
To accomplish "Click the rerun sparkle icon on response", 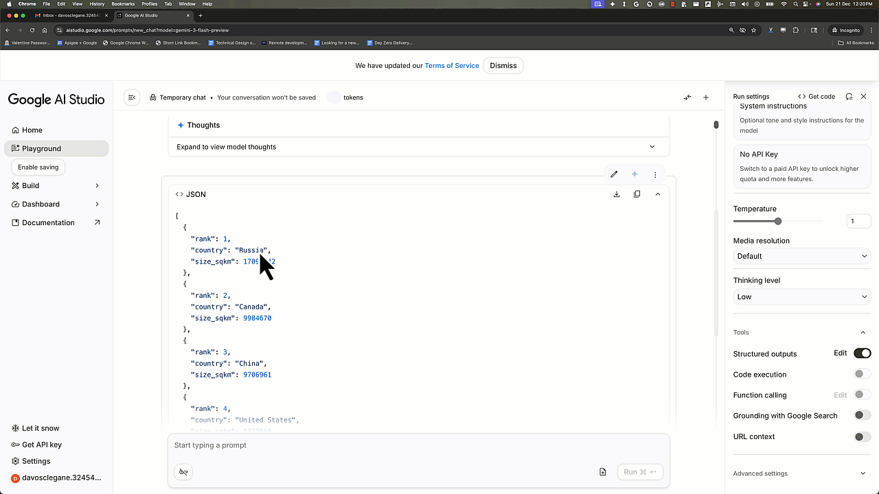I will coord(635,174).
